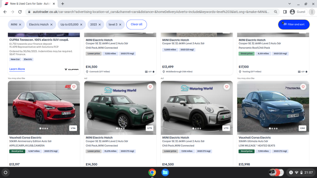The image size is (317, 178).
Task: Click site padlock info icon
Action: tap(29, 12)
